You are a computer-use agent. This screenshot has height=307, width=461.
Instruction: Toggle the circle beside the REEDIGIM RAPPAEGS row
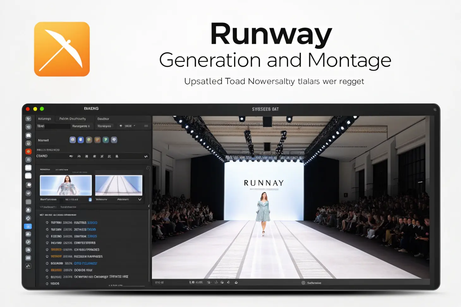(x=47, y=256)
